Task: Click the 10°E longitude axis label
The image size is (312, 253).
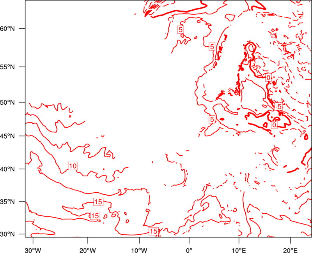Action: 239,250
